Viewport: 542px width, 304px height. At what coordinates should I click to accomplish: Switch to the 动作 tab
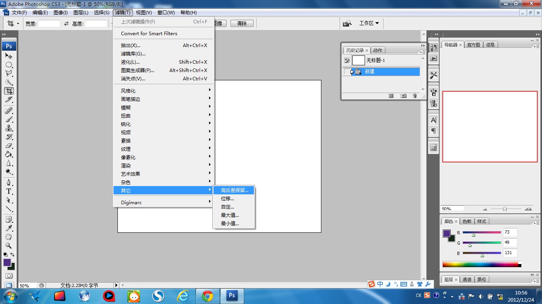coord(378,50)
